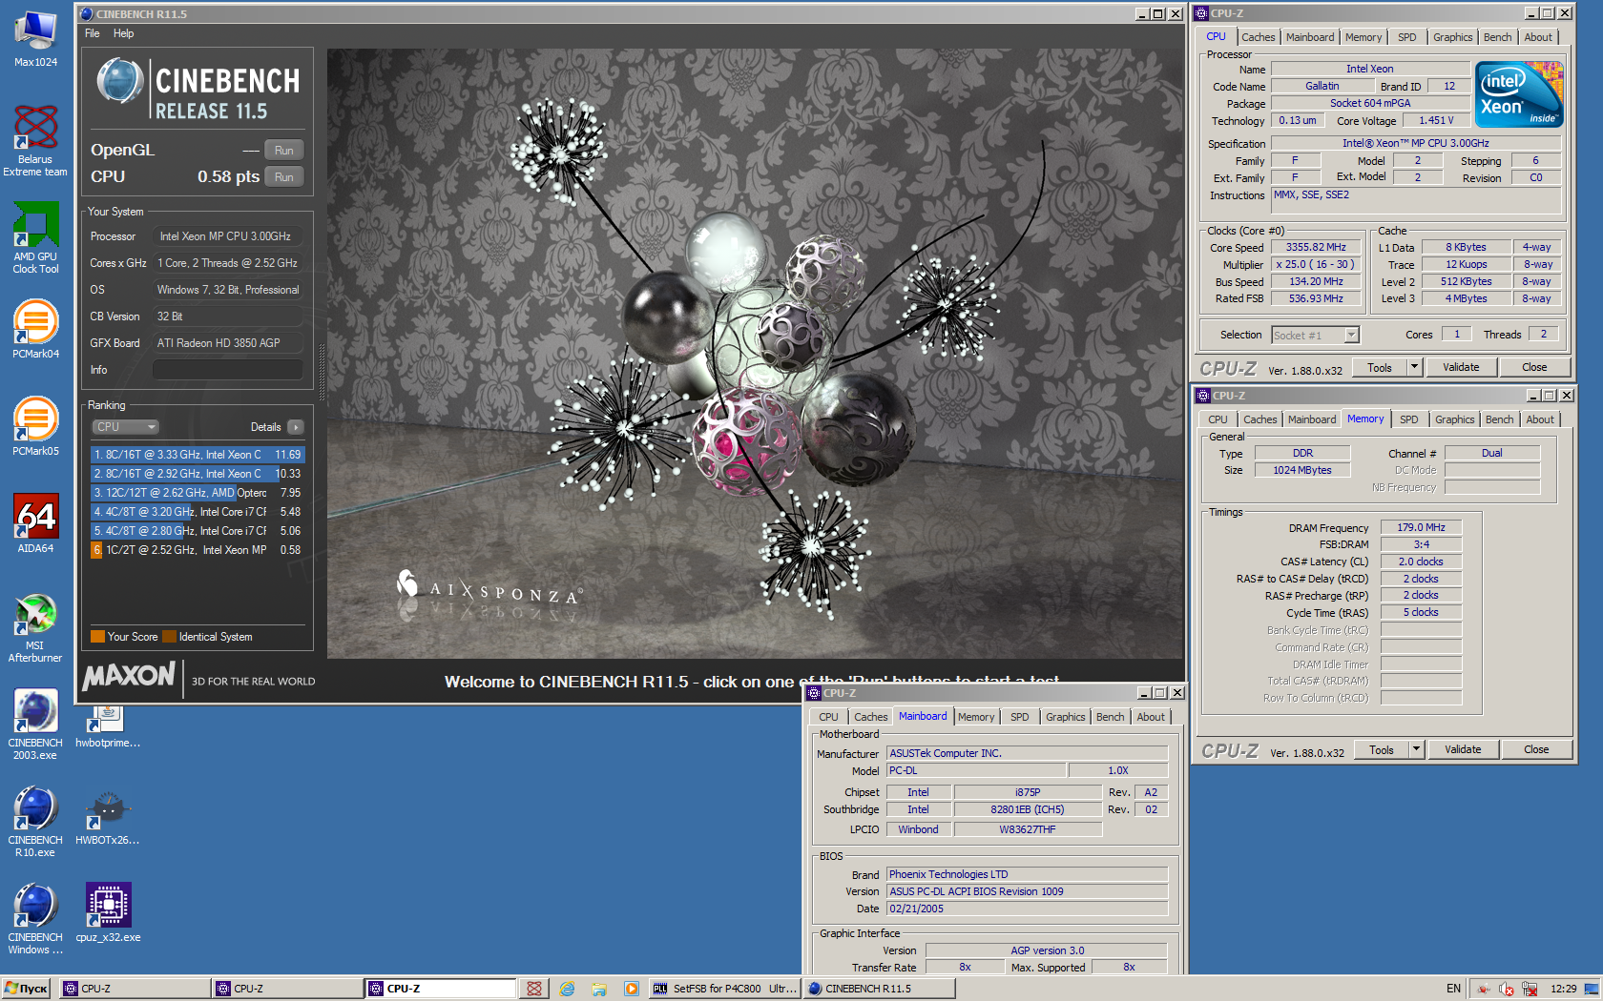Open hwbotprime desktop shortcut

108,726
